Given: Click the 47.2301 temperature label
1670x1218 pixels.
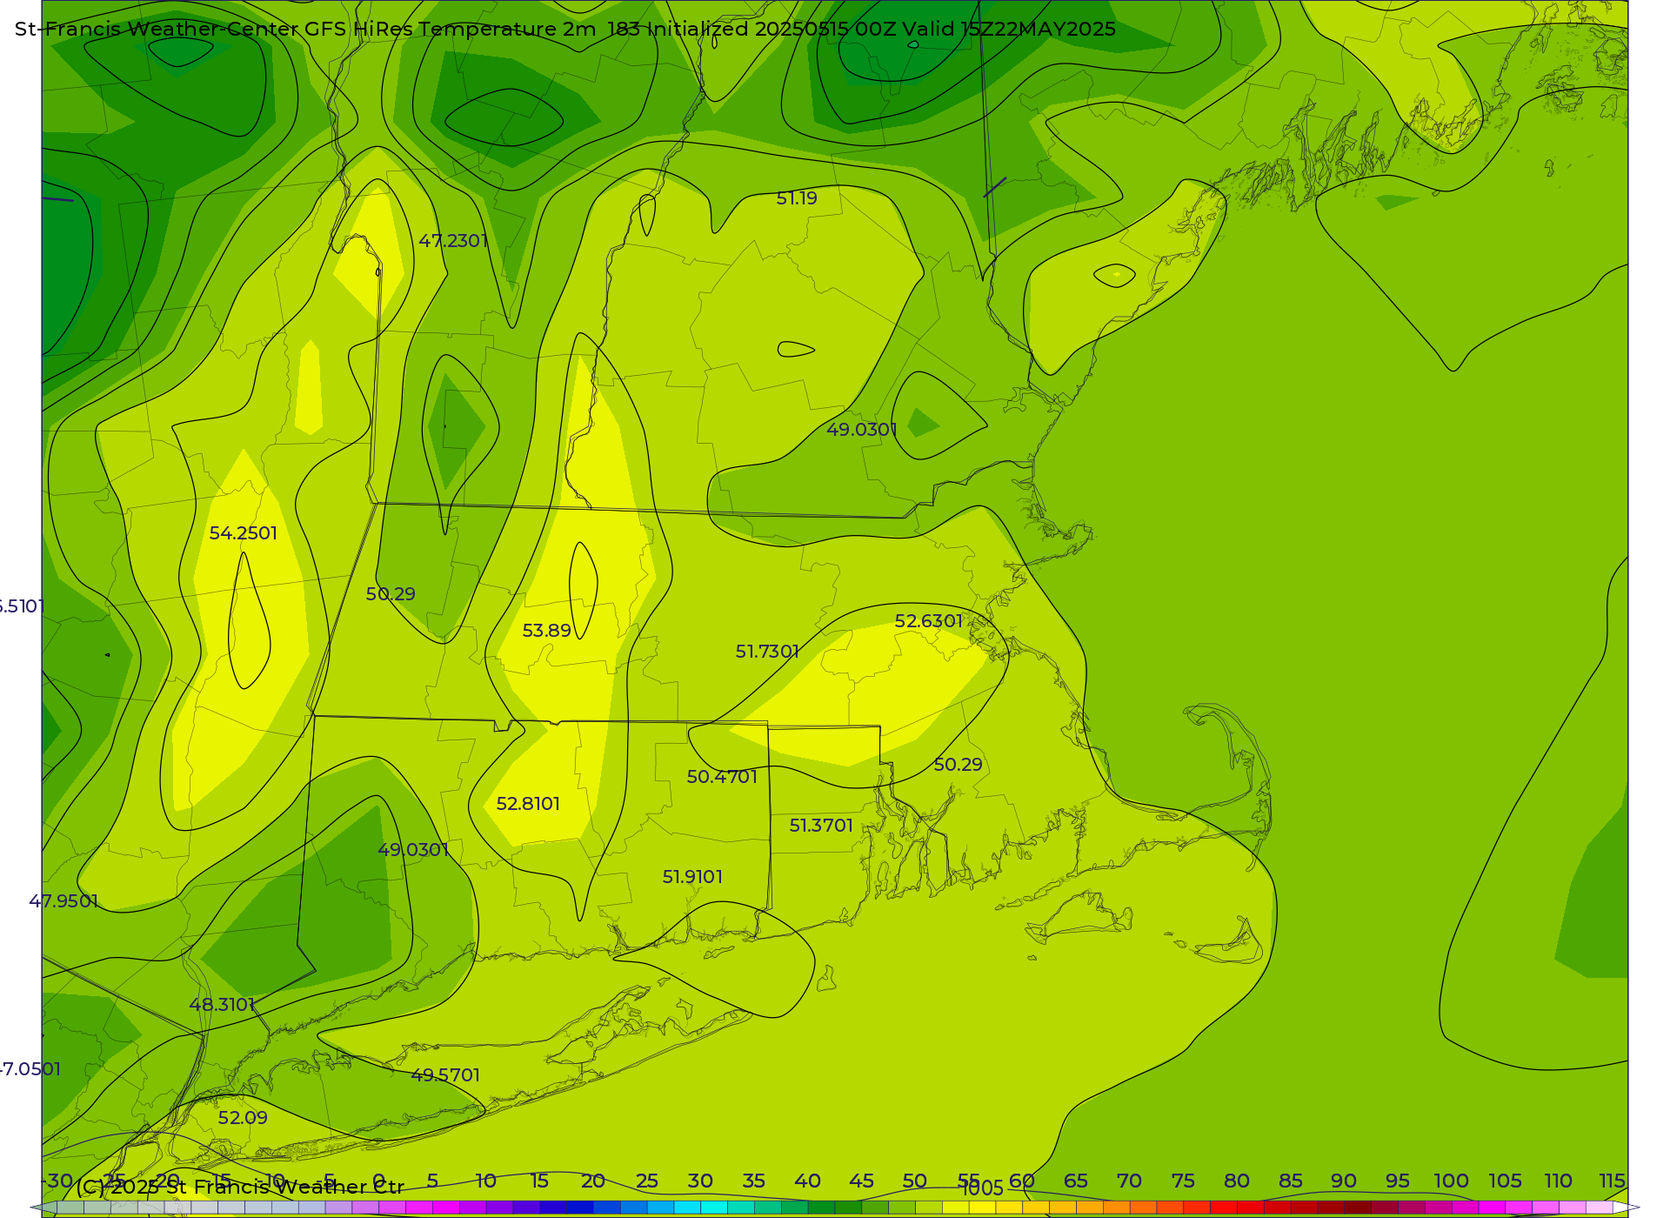Looking at the screenshot, I should pyautogui.click(x=453, y=241).
